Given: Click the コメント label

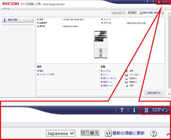Looking at the screenshot, I should [x=107, y=19].
